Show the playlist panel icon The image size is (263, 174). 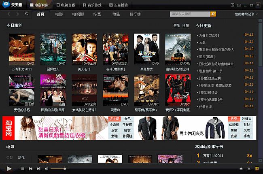257,169
